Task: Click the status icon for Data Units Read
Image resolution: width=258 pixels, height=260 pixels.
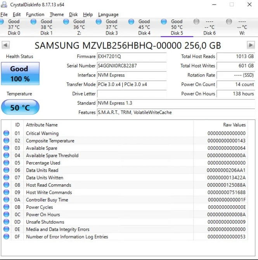Action: (x=6, y=170)
